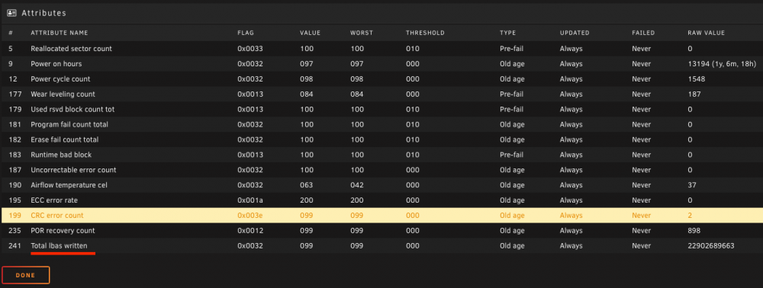The width and height of the screenshot is (763, 288).
Task: Click flag 0x0033 for Reallocated sector count
Action: point(250,49)
